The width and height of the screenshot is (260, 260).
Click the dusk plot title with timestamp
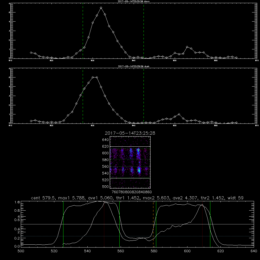[134, 66]
